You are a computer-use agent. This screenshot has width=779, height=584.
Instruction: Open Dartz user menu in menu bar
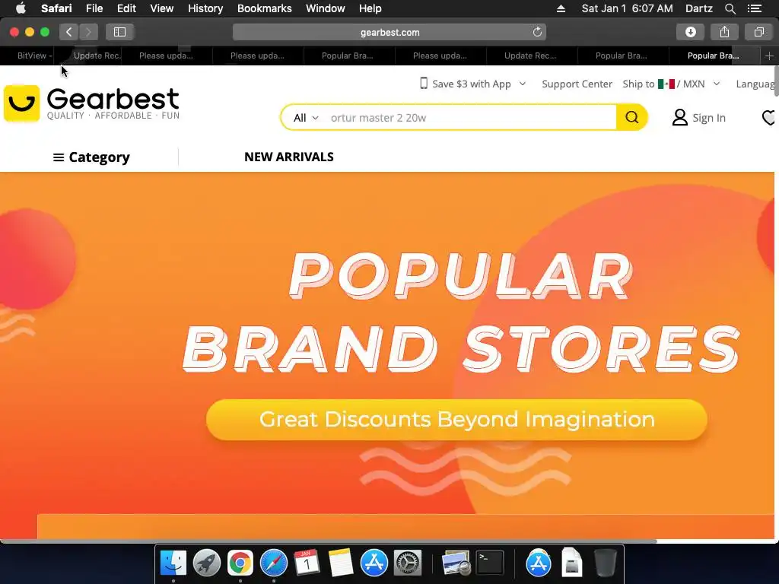[698, 8]
